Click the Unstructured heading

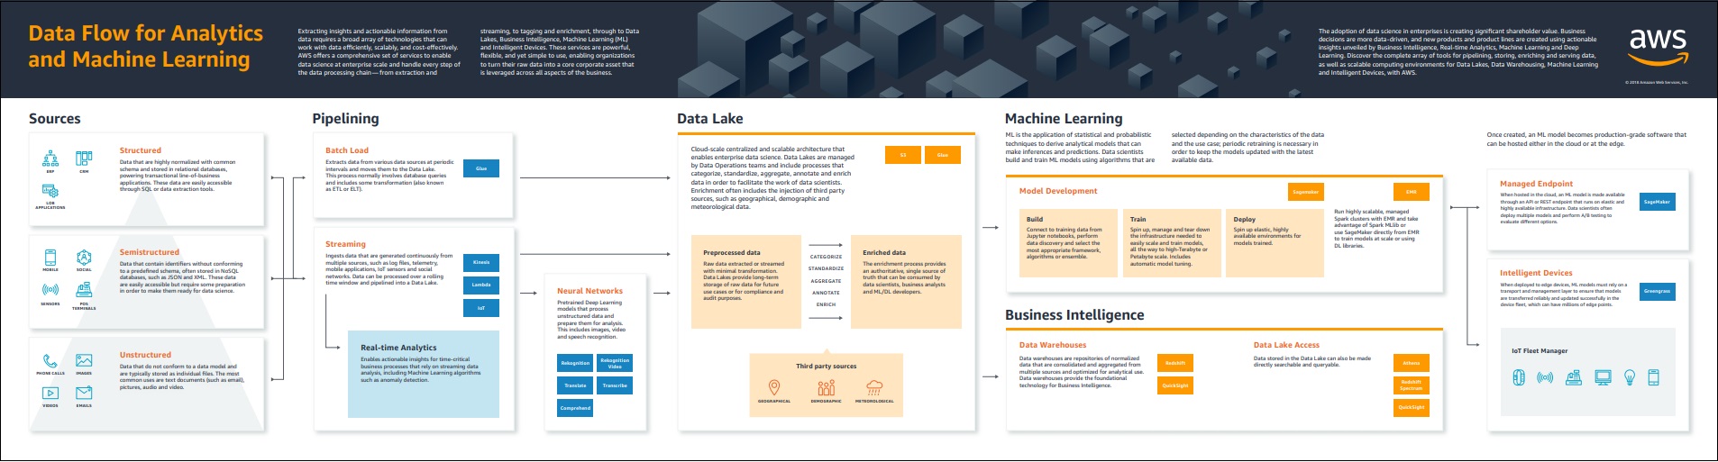(145, 355)
